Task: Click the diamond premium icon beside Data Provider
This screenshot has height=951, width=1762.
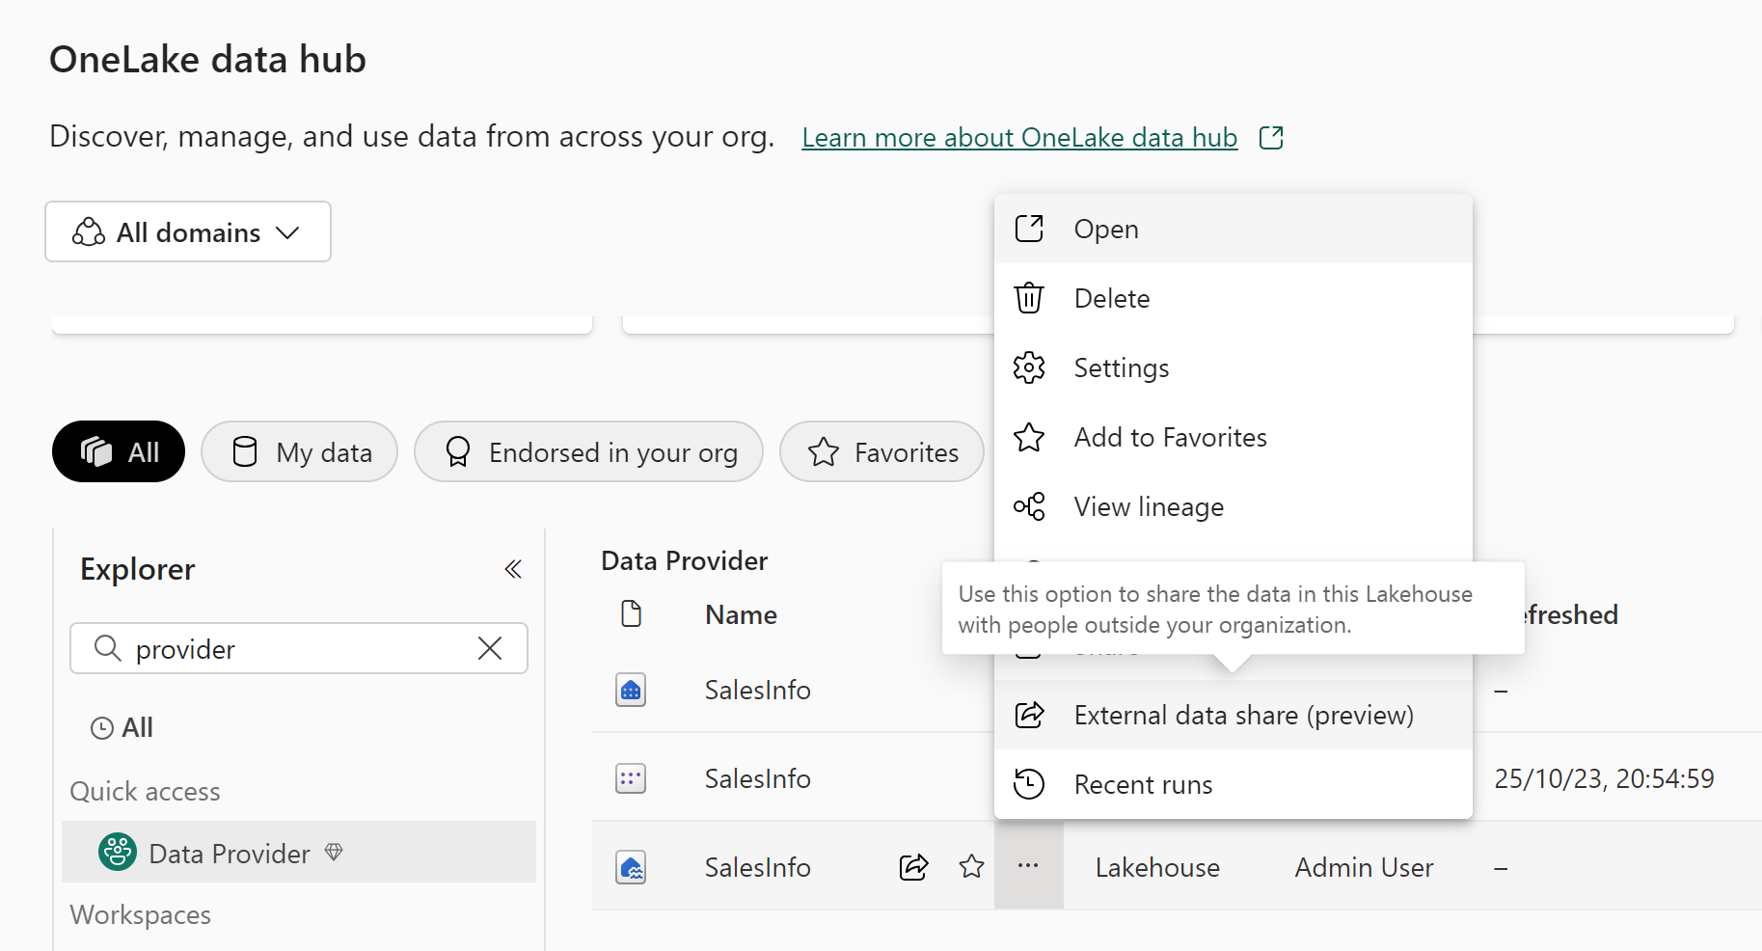Action: click(x=334, y=852)
